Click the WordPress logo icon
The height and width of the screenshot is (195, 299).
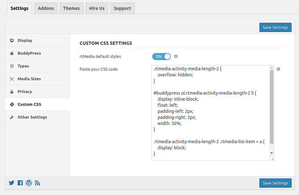(x=29, y=183)
